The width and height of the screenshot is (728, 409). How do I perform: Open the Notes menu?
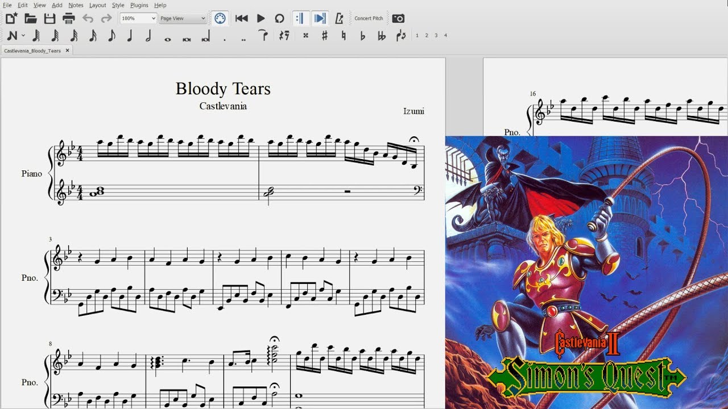pos(76,5)
